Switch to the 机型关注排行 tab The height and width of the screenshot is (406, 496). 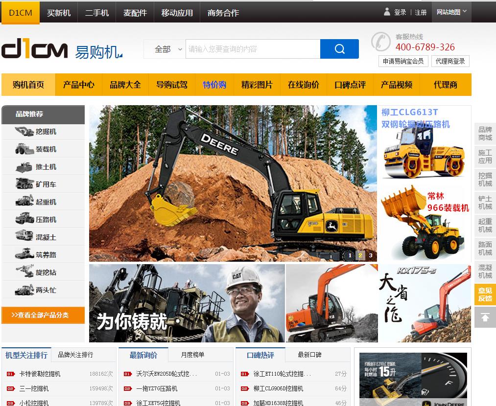(26, 355)
